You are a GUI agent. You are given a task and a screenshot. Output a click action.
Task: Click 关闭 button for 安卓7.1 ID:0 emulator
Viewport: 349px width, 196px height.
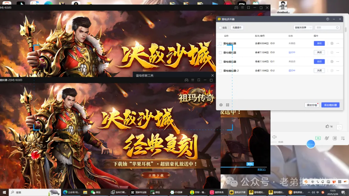[319, 53]
